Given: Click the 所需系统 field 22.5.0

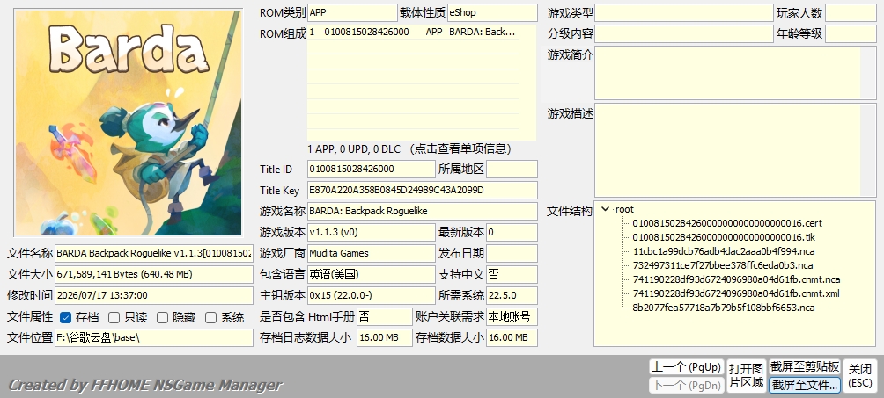Looking at the screenshot, I should (512, 295).
